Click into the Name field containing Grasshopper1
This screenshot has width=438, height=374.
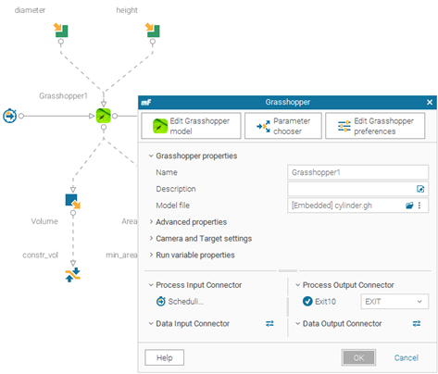coord(357,172)
